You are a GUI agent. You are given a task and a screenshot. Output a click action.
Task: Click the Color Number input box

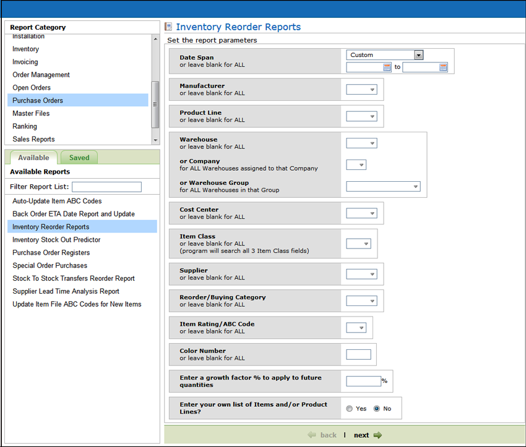pos(358,354)
